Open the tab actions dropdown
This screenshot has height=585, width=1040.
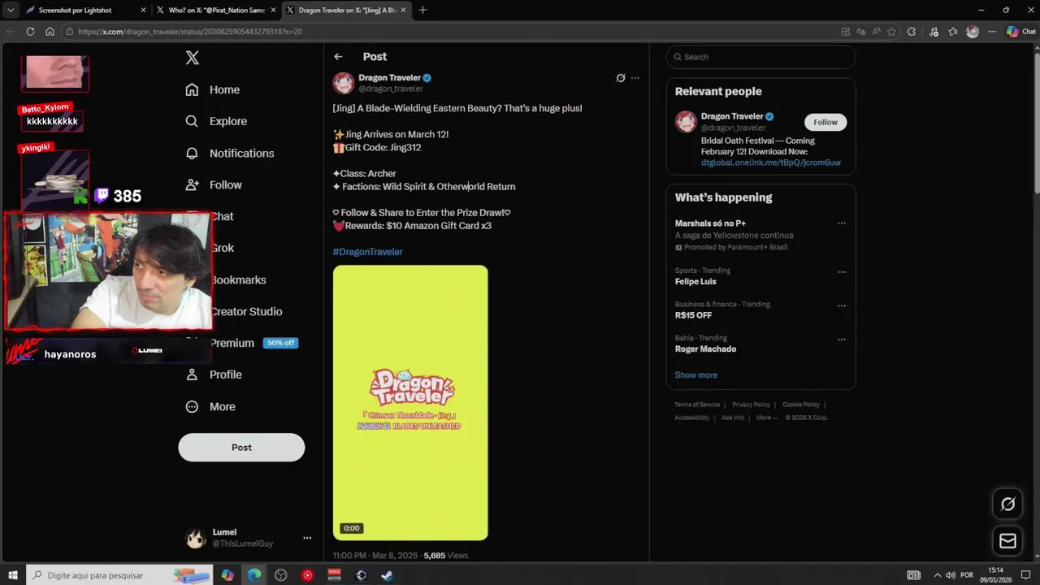[11, 10]
